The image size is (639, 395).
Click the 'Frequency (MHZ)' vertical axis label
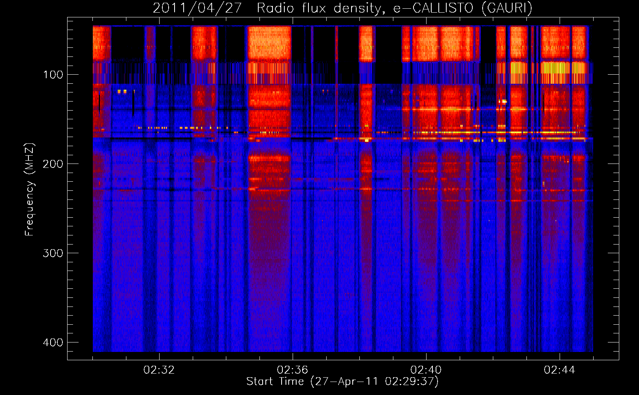[30, 190]
